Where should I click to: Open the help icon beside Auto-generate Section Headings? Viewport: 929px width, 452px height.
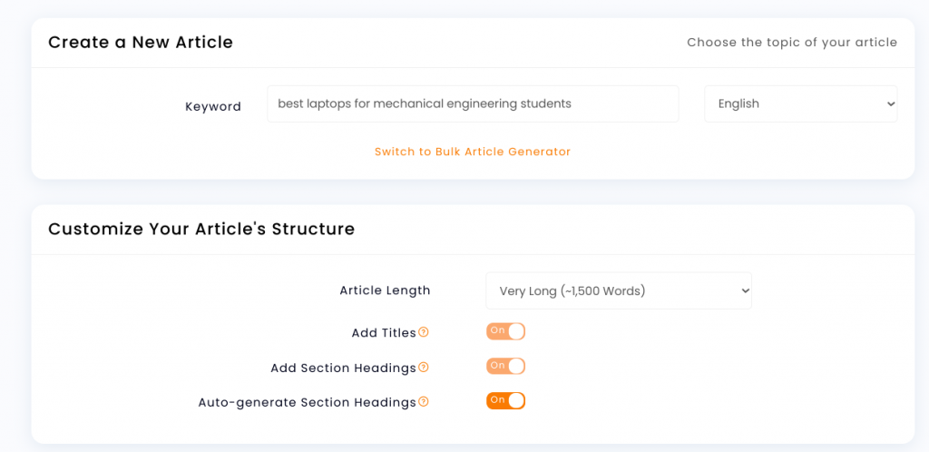point(423,402)
